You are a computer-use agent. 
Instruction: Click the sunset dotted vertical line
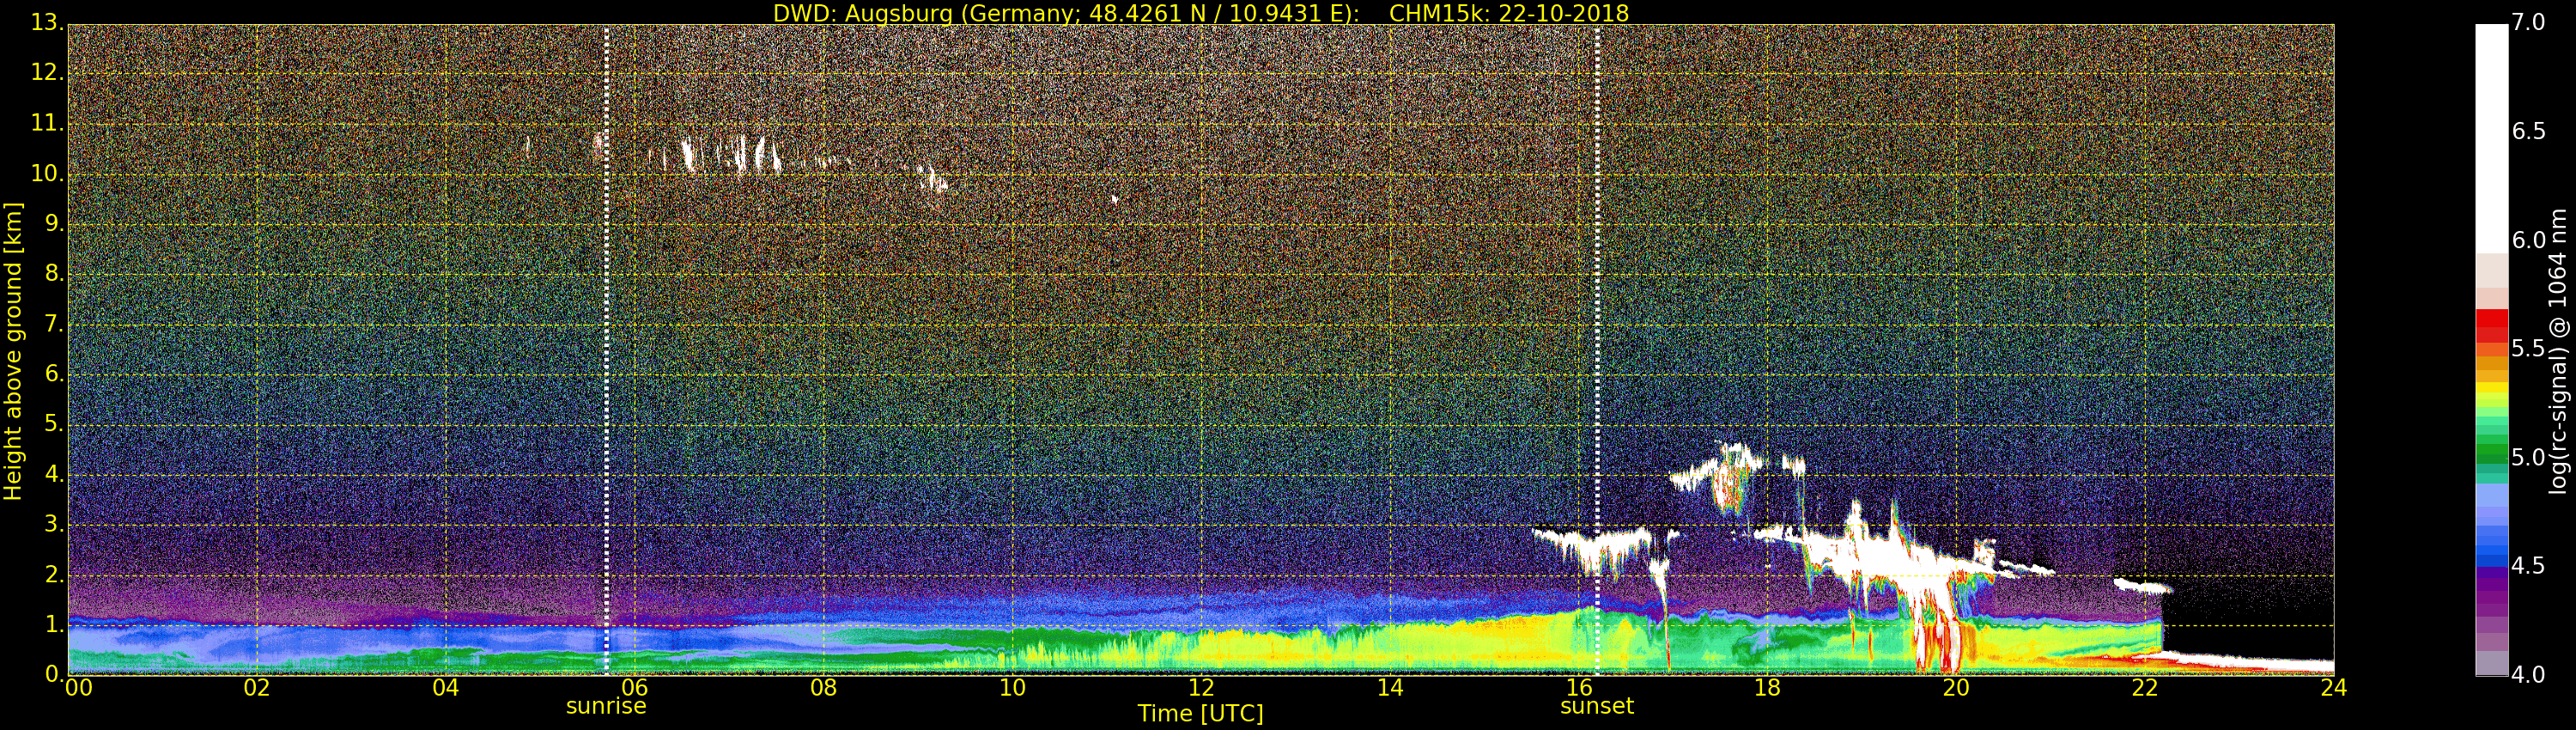tap(1597, 350)
